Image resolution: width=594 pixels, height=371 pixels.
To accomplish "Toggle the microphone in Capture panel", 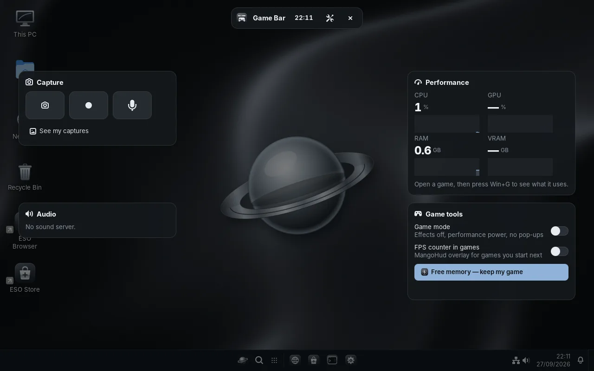I will coord(132,105).
